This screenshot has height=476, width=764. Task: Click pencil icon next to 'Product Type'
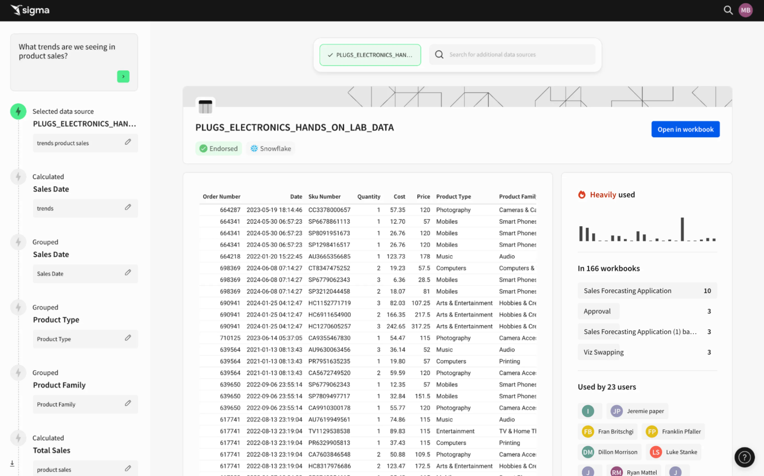128,338
